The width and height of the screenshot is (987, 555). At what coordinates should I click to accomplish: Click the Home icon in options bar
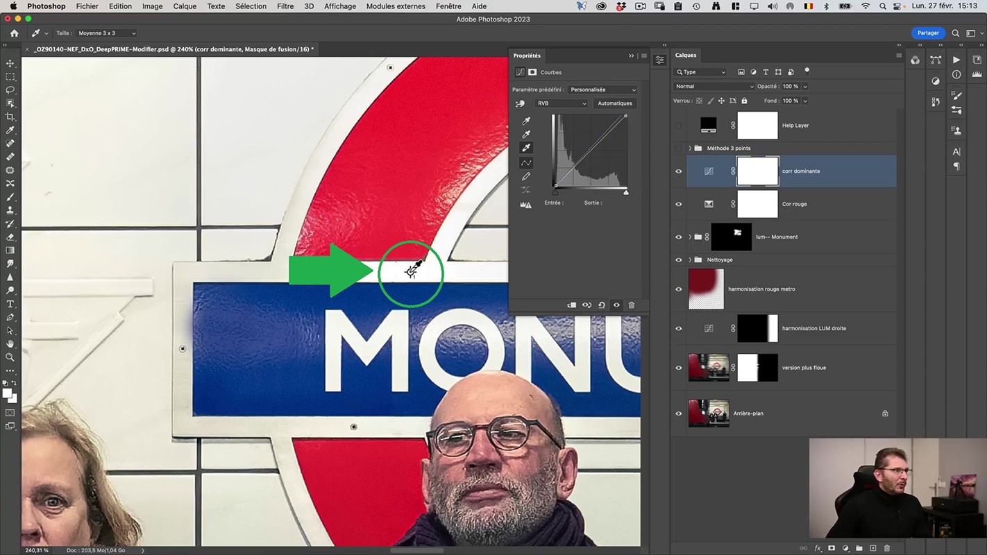[15, 33]
